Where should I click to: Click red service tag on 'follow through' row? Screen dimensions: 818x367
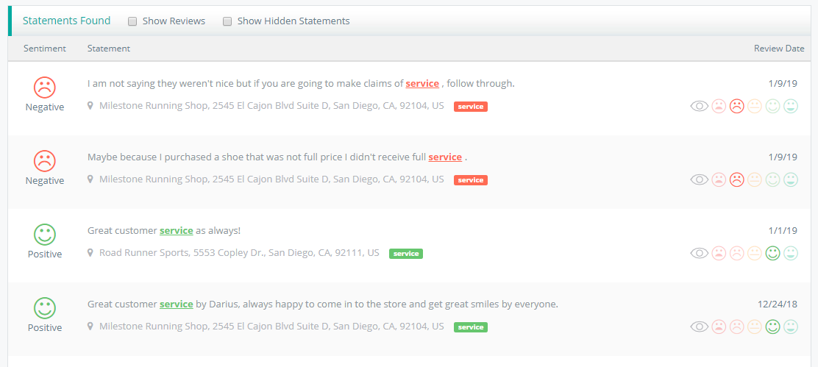[471, 107]
